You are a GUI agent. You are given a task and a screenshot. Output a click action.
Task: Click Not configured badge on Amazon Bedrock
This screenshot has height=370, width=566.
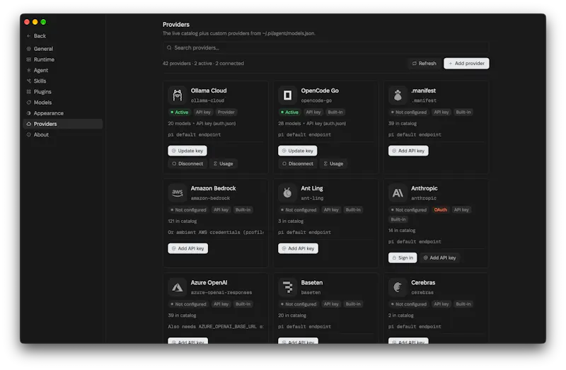coord(188,209)
